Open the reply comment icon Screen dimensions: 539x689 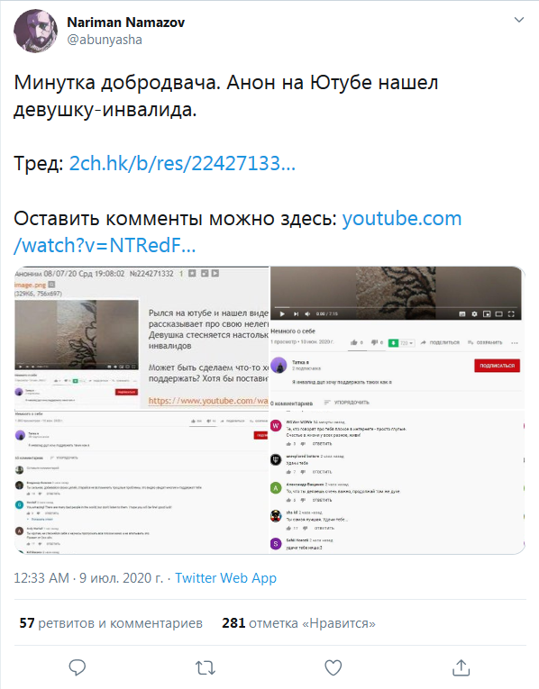[x=78, y=667]
